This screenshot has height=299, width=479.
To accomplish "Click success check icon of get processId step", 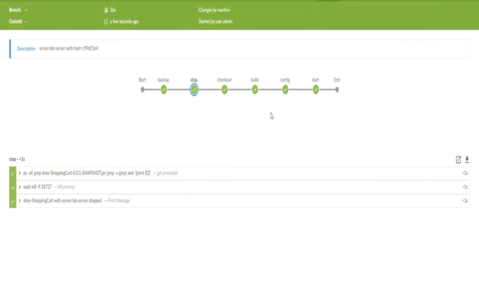I will point(12,173).
